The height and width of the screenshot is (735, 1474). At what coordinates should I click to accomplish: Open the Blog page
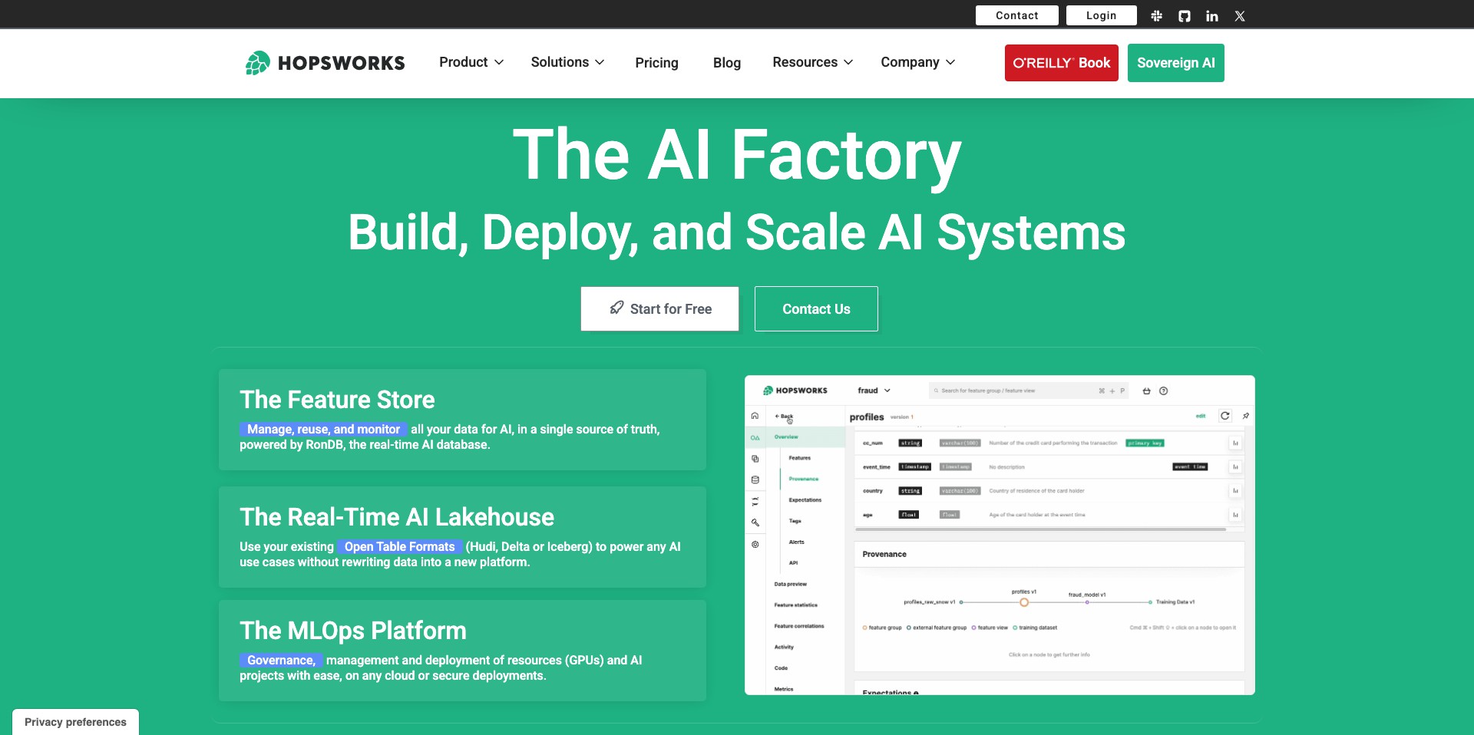726,63
